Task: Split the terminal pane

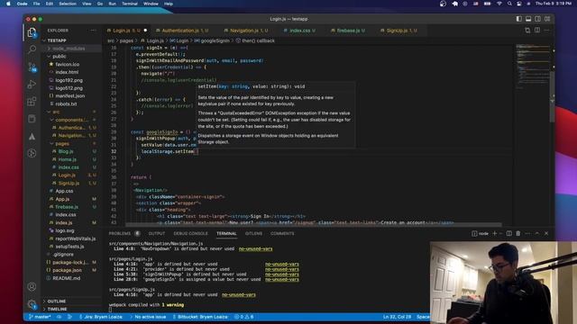Action: tap(509, 233)
